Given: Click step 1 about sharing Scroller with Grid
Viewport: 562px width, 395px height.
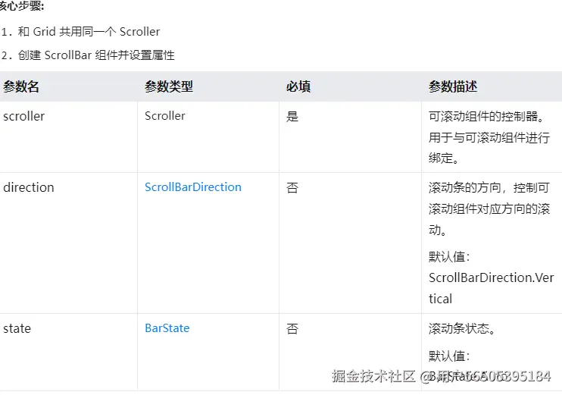Looking at the screenshot, I should click(x=80, y=32).
